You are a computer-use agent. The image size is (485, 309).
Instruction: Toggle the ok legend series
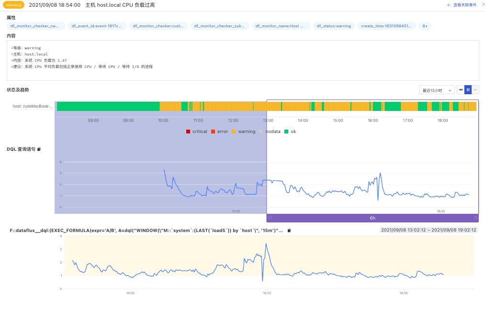290,132
